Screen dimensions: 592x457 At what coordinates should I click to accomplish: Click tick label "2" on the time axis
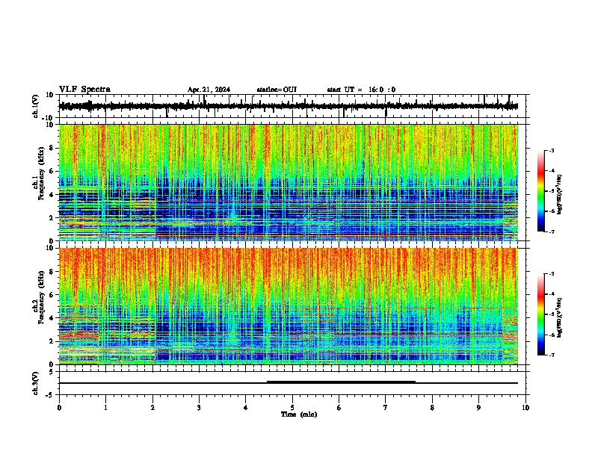coord(152,408)
